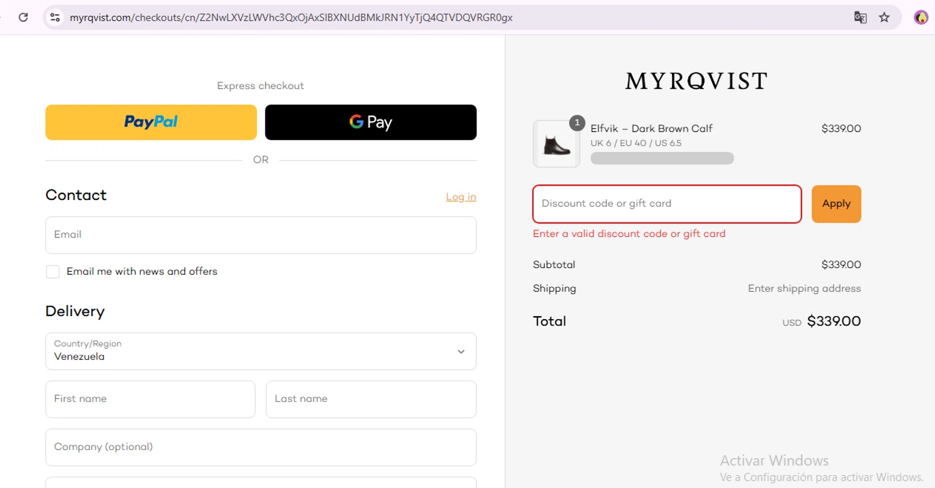Pay with the Google Pay button
935x488 pixels.
pos(371,122)
